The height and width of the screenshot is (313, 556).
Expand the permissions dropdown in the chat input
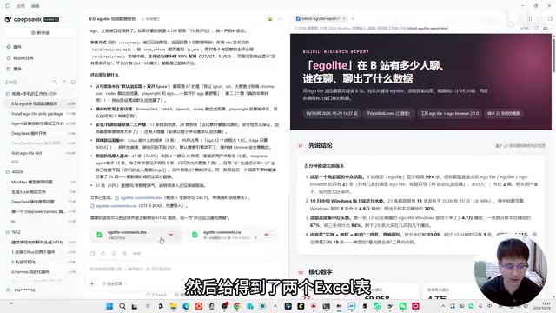[114, 283]
